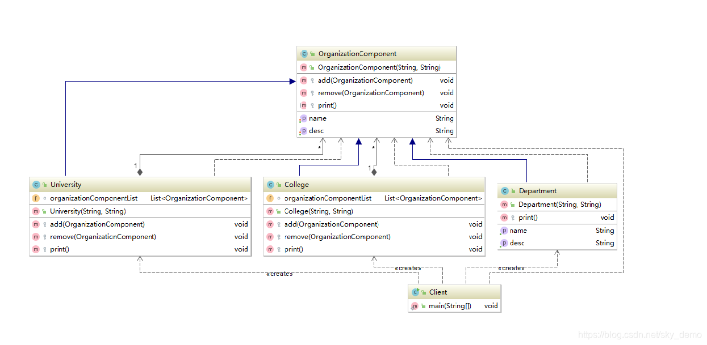
Task: Select print() method in University class
Action: [x=140, y=249]
